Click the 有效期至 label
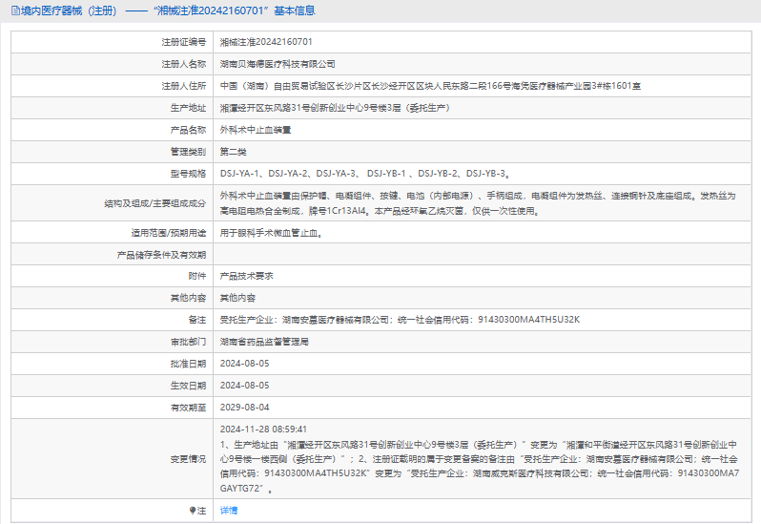Screen dimensions: 761x524 coord(188,408)
